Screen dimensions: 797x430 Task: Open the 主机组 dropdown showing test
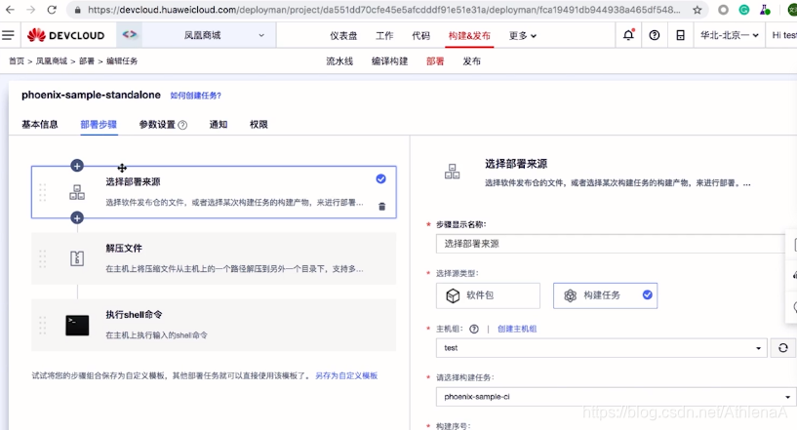point(601,348)
